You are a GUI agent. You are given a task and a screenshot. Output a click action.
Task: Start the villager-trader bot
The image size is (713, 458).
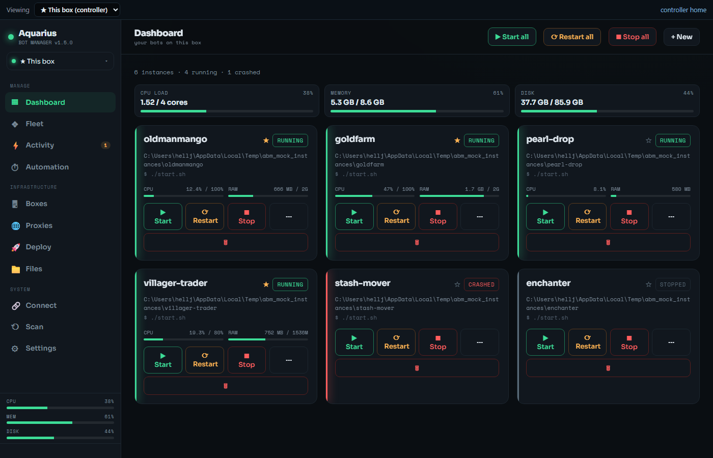tap(163, 360)
